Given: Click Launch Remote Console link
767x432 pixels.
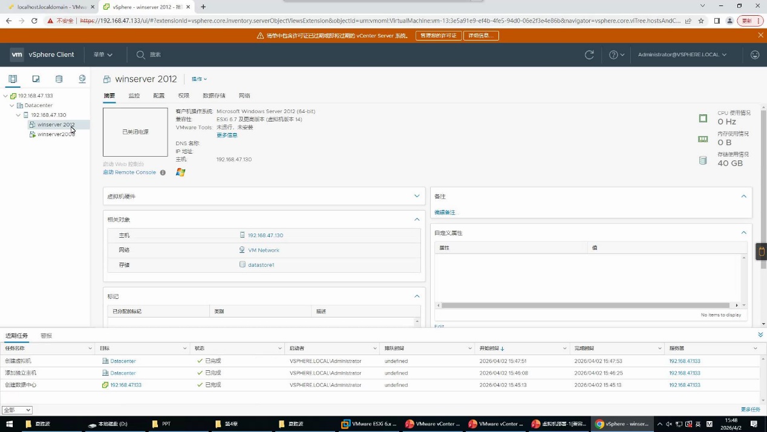Looking at the screenshot, I should [129, 172].
